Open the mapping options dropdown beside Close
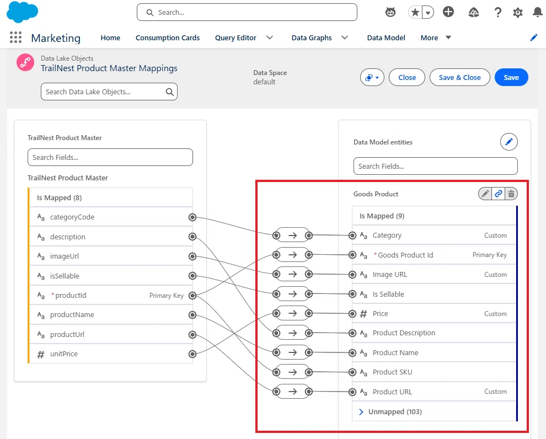The height and width of the screenshot is (439, 546). (x=372, y=77)
